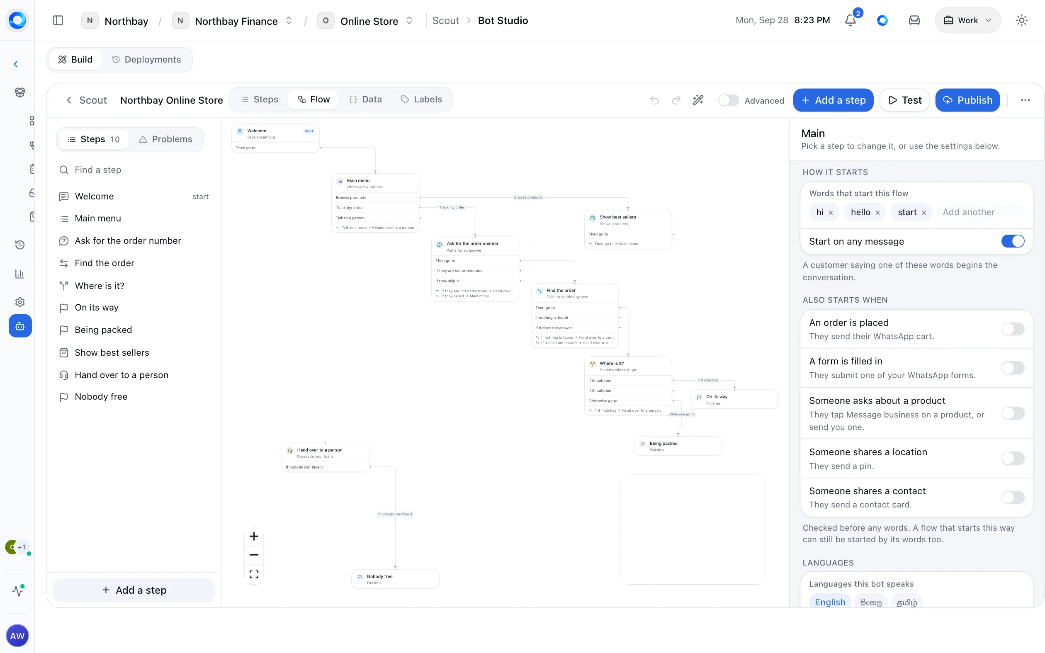The image size is (1045, 653).
Task: Disable Start on any message
Action: 1013,241
